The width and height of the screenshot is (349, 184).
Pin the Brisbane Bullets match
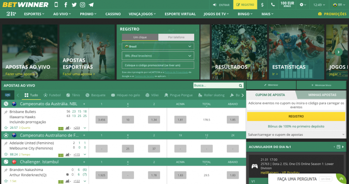[x=6, y=112]
